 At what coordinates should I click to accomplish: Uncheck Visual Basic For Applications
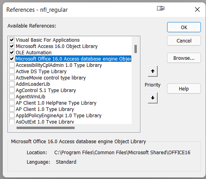[x=12, y=40]
